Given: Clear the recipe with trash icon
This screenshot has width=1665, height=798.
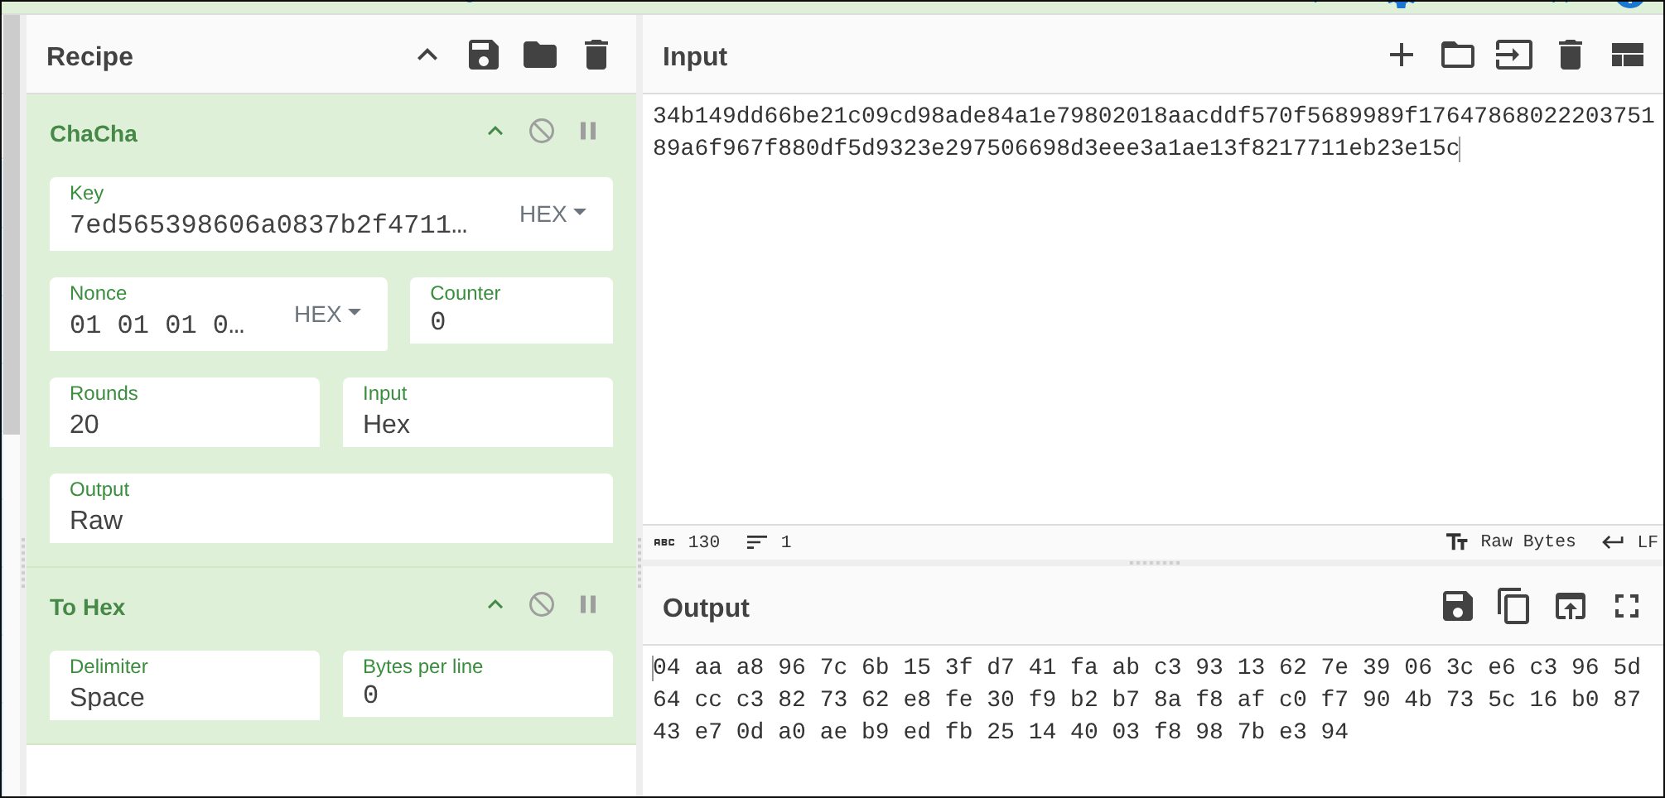Looking at the screenshot, I should tap(596, 55).
